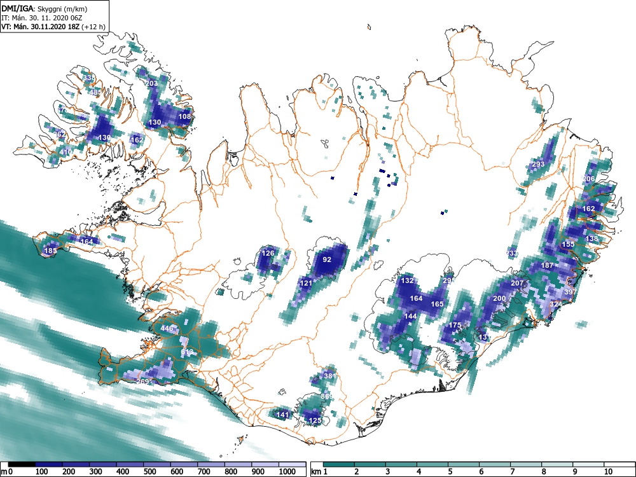This screenshot has width=636, height=477.
Task: Select the '139' visibility label
Action: (x=104, y=137)
